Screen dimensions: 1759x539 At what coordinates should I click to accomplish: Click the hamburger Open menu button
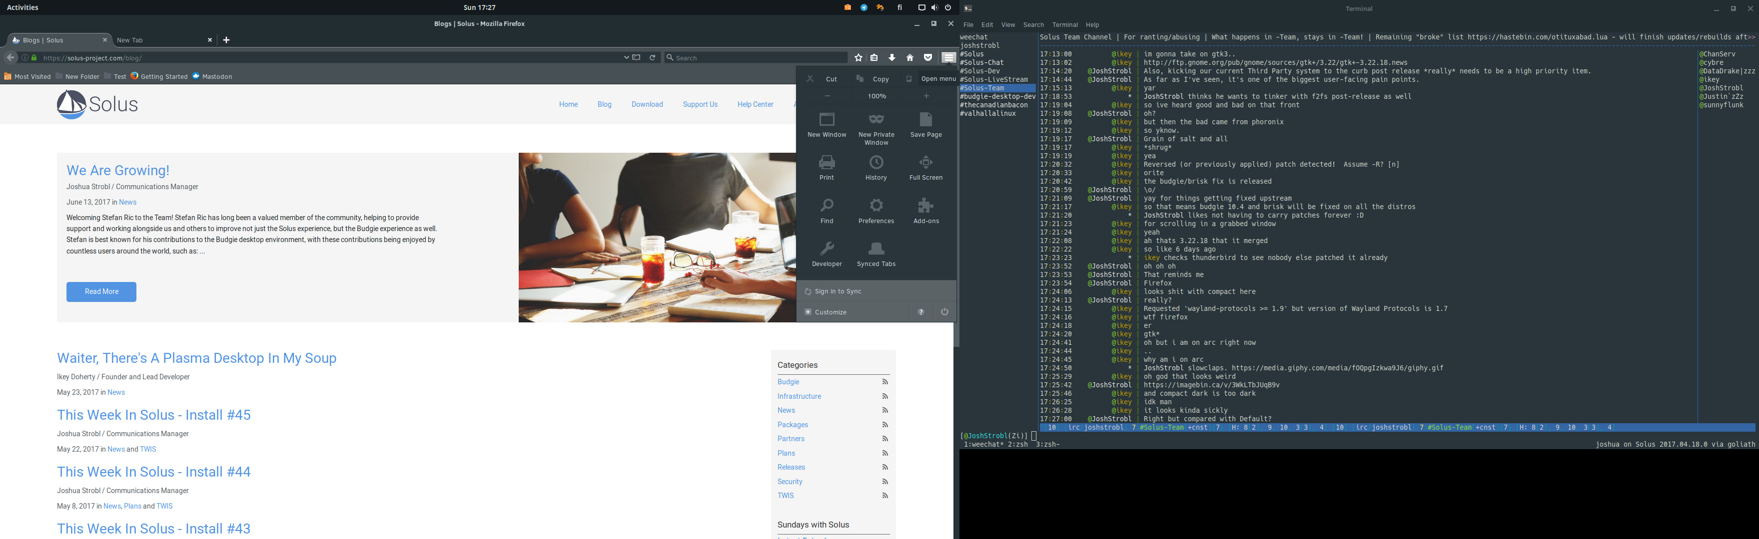pos(948,58)
